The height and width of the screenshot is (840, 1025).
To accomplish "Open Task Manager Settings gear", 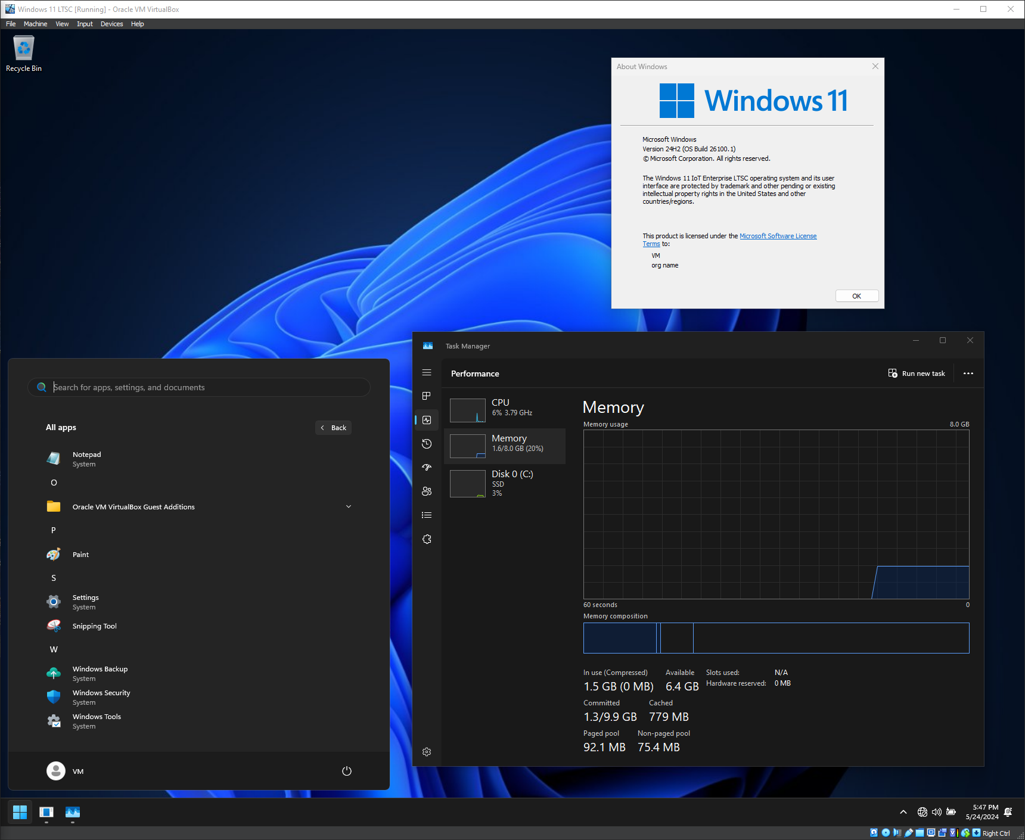I will tap(427, 752).
